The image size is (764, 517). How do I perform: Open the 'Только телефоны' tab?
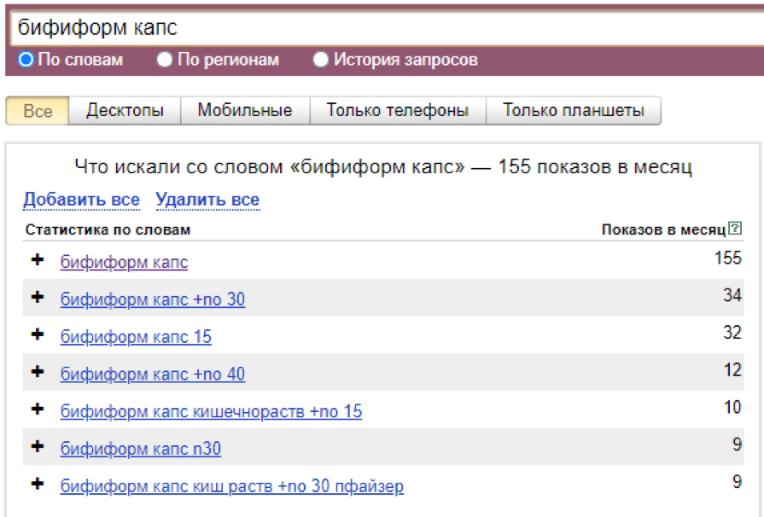click(x=398, y=111)
